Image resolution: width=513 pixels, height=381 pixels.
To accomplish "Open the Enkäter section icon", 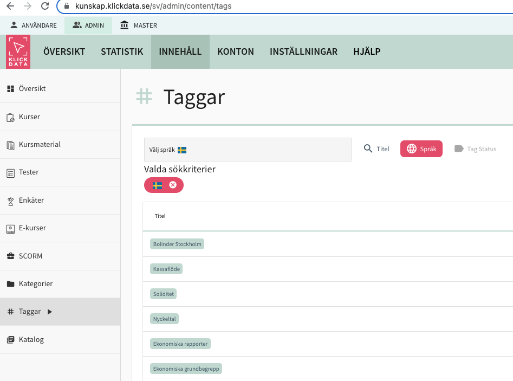I will pyautogui.click(x=10, y=200).
